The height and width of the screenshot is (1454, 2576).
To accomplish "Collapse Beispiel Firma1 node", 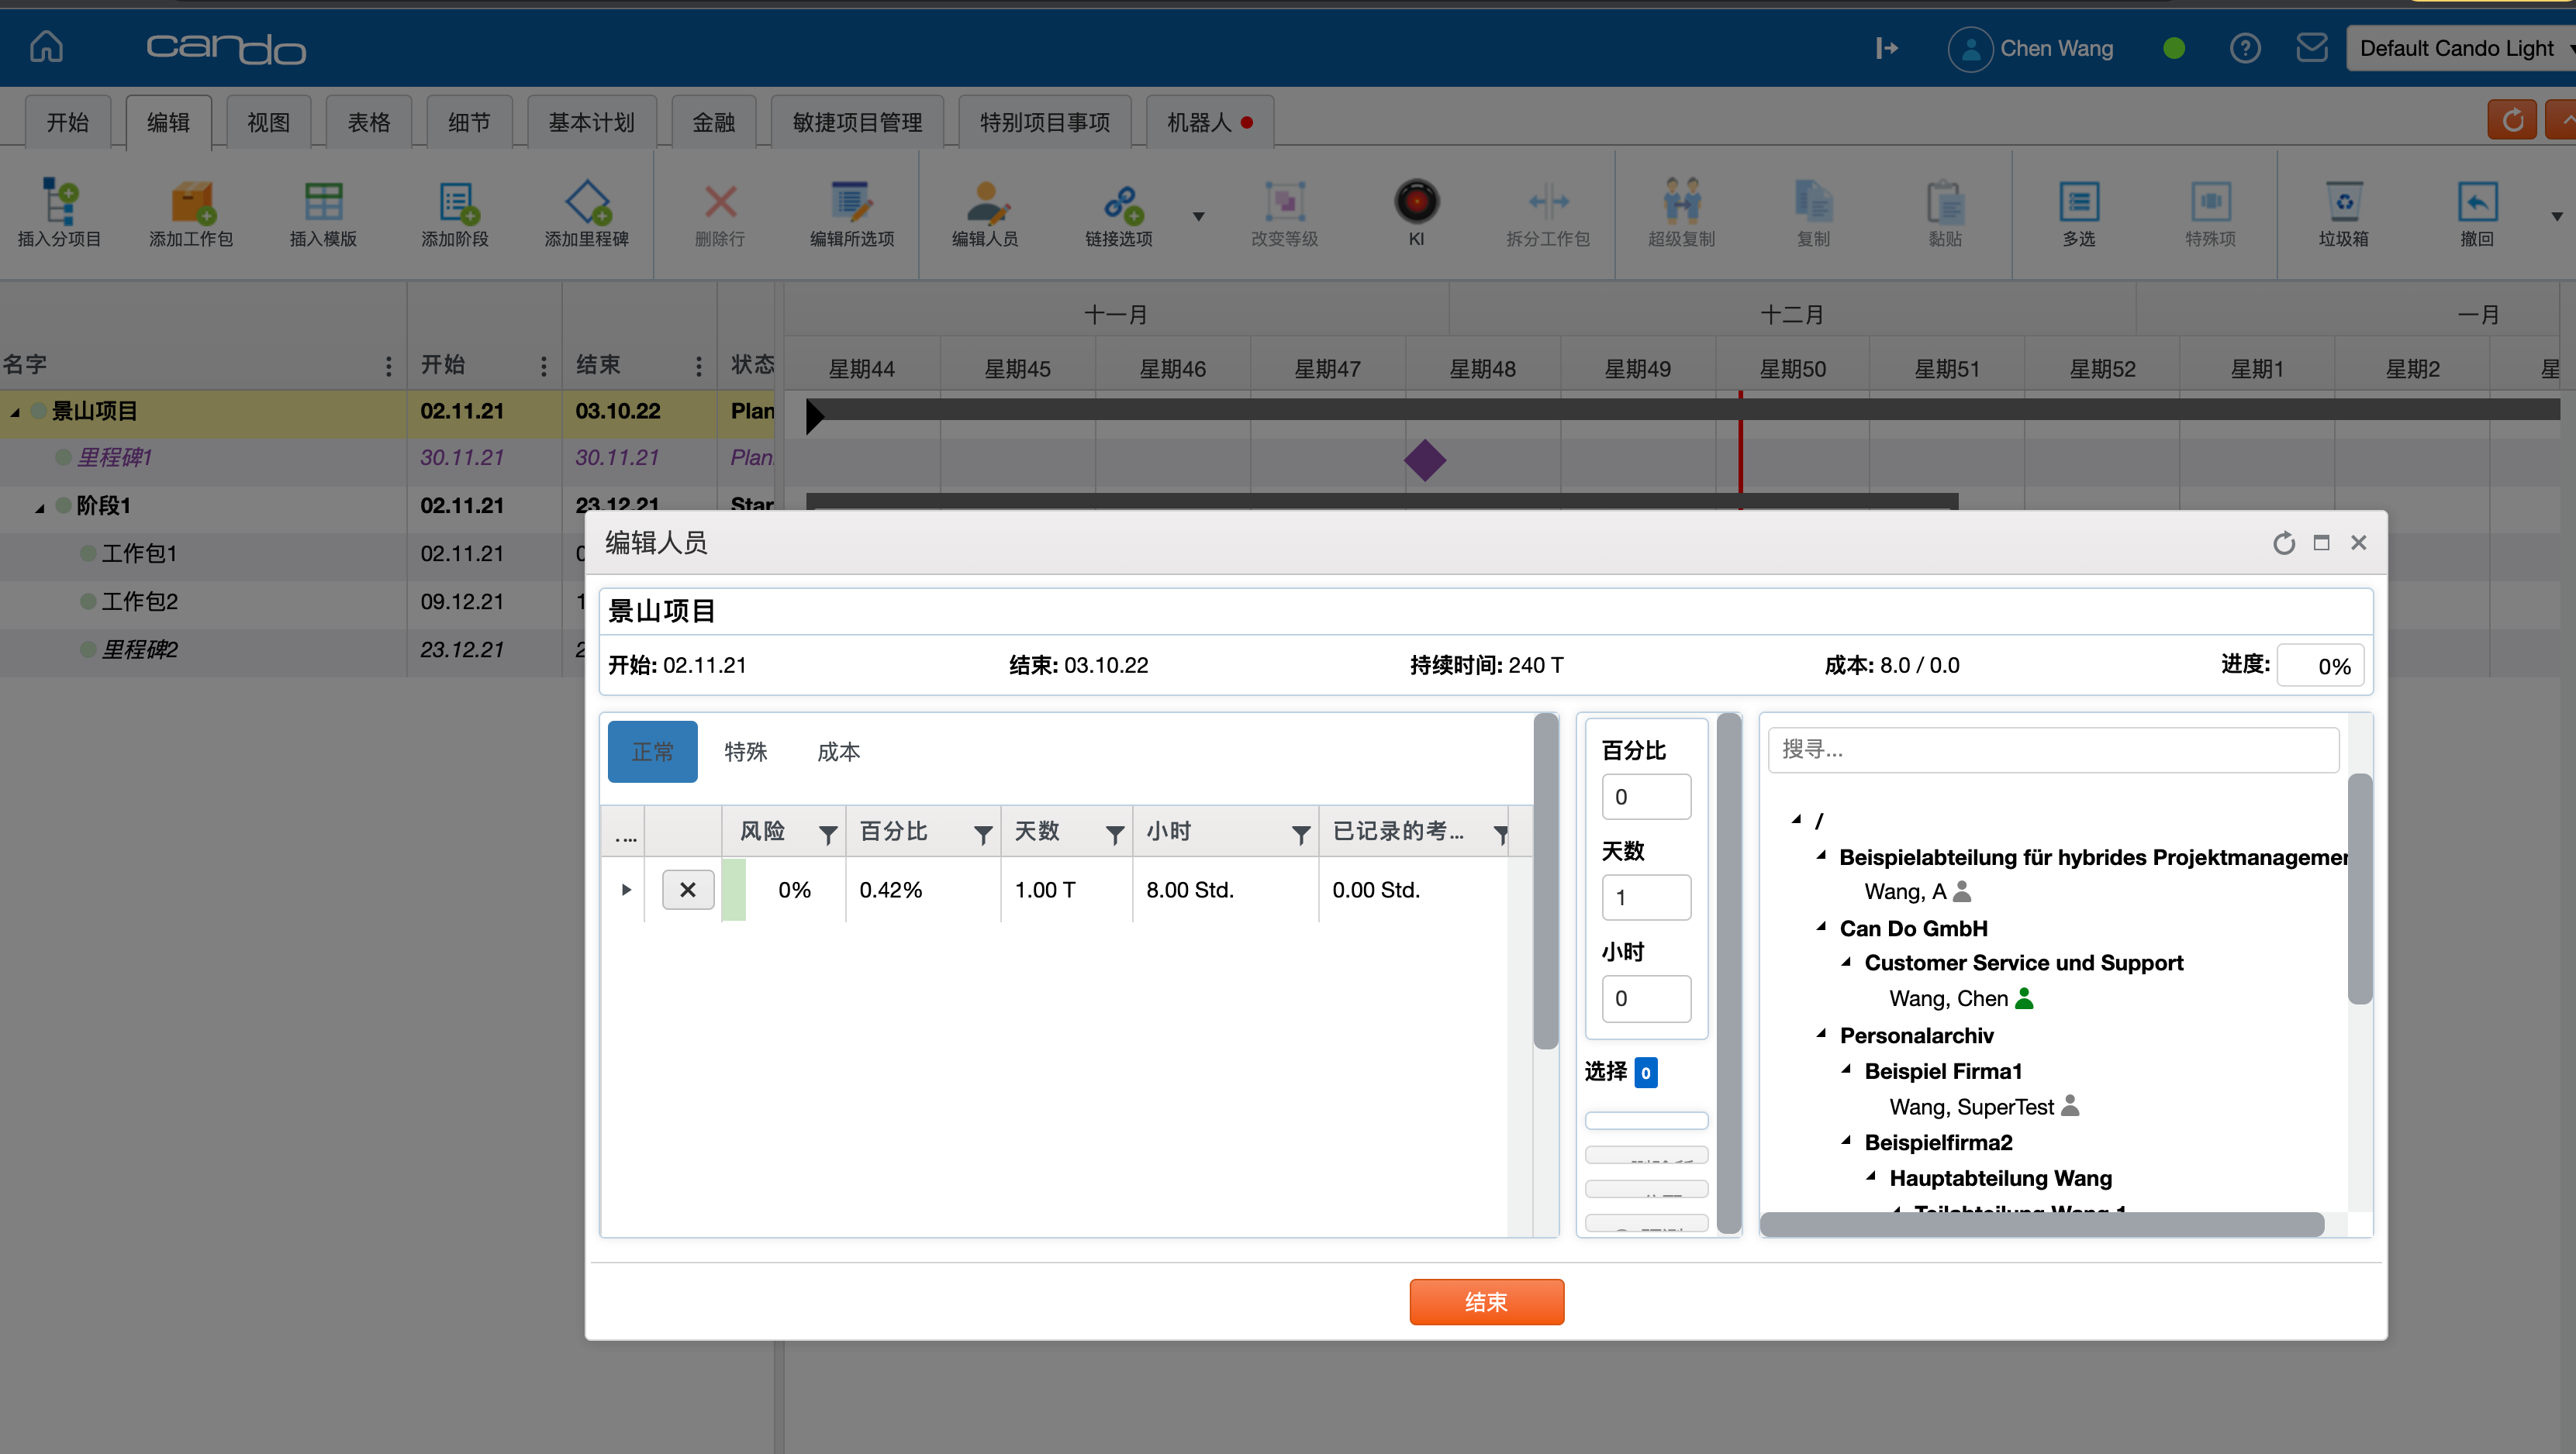I will point(1846,1070).
